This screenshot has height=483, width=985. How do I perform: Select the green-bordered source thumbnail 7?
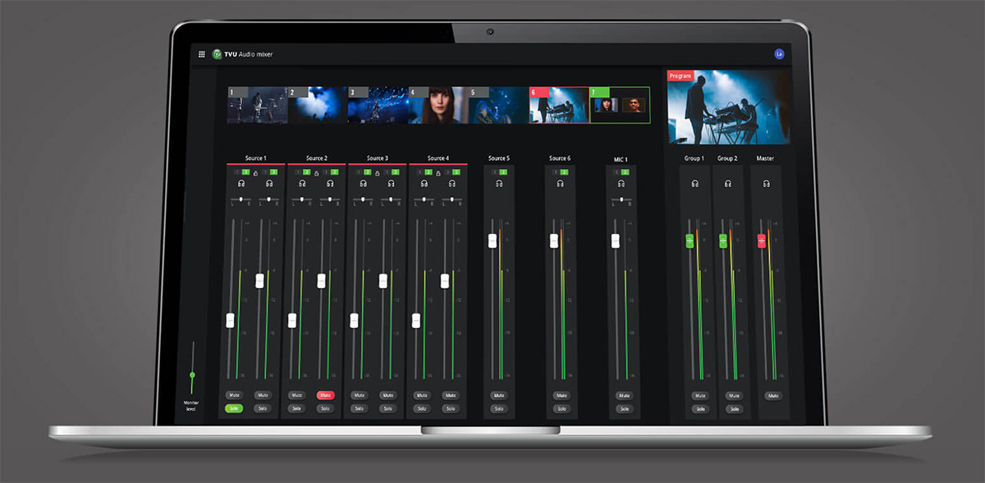tap(620, 105)
